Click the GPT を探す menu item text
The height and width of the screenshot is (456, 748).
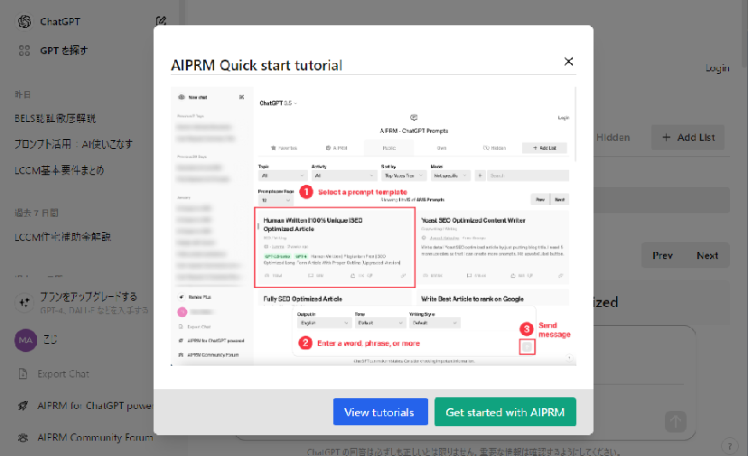pos(64,51)
